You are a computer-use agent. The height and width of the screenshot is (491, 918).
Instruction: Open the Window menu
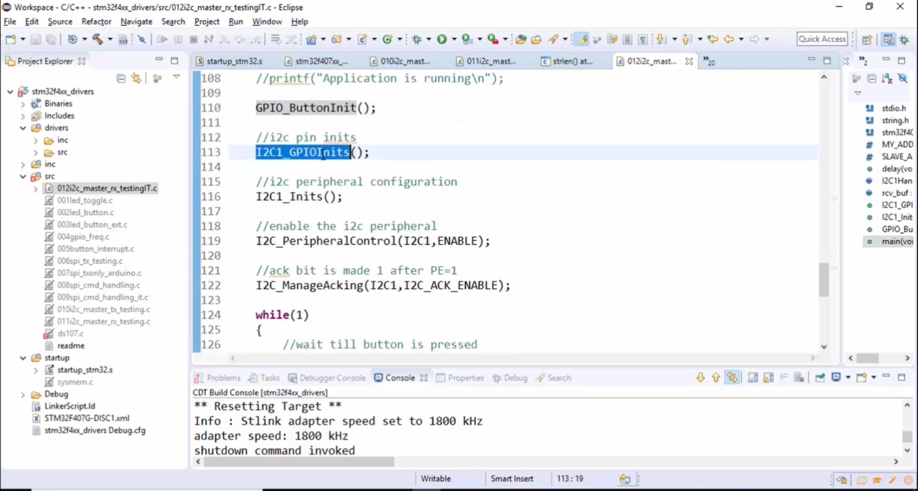pyautogui.click(x=267, y=21)
